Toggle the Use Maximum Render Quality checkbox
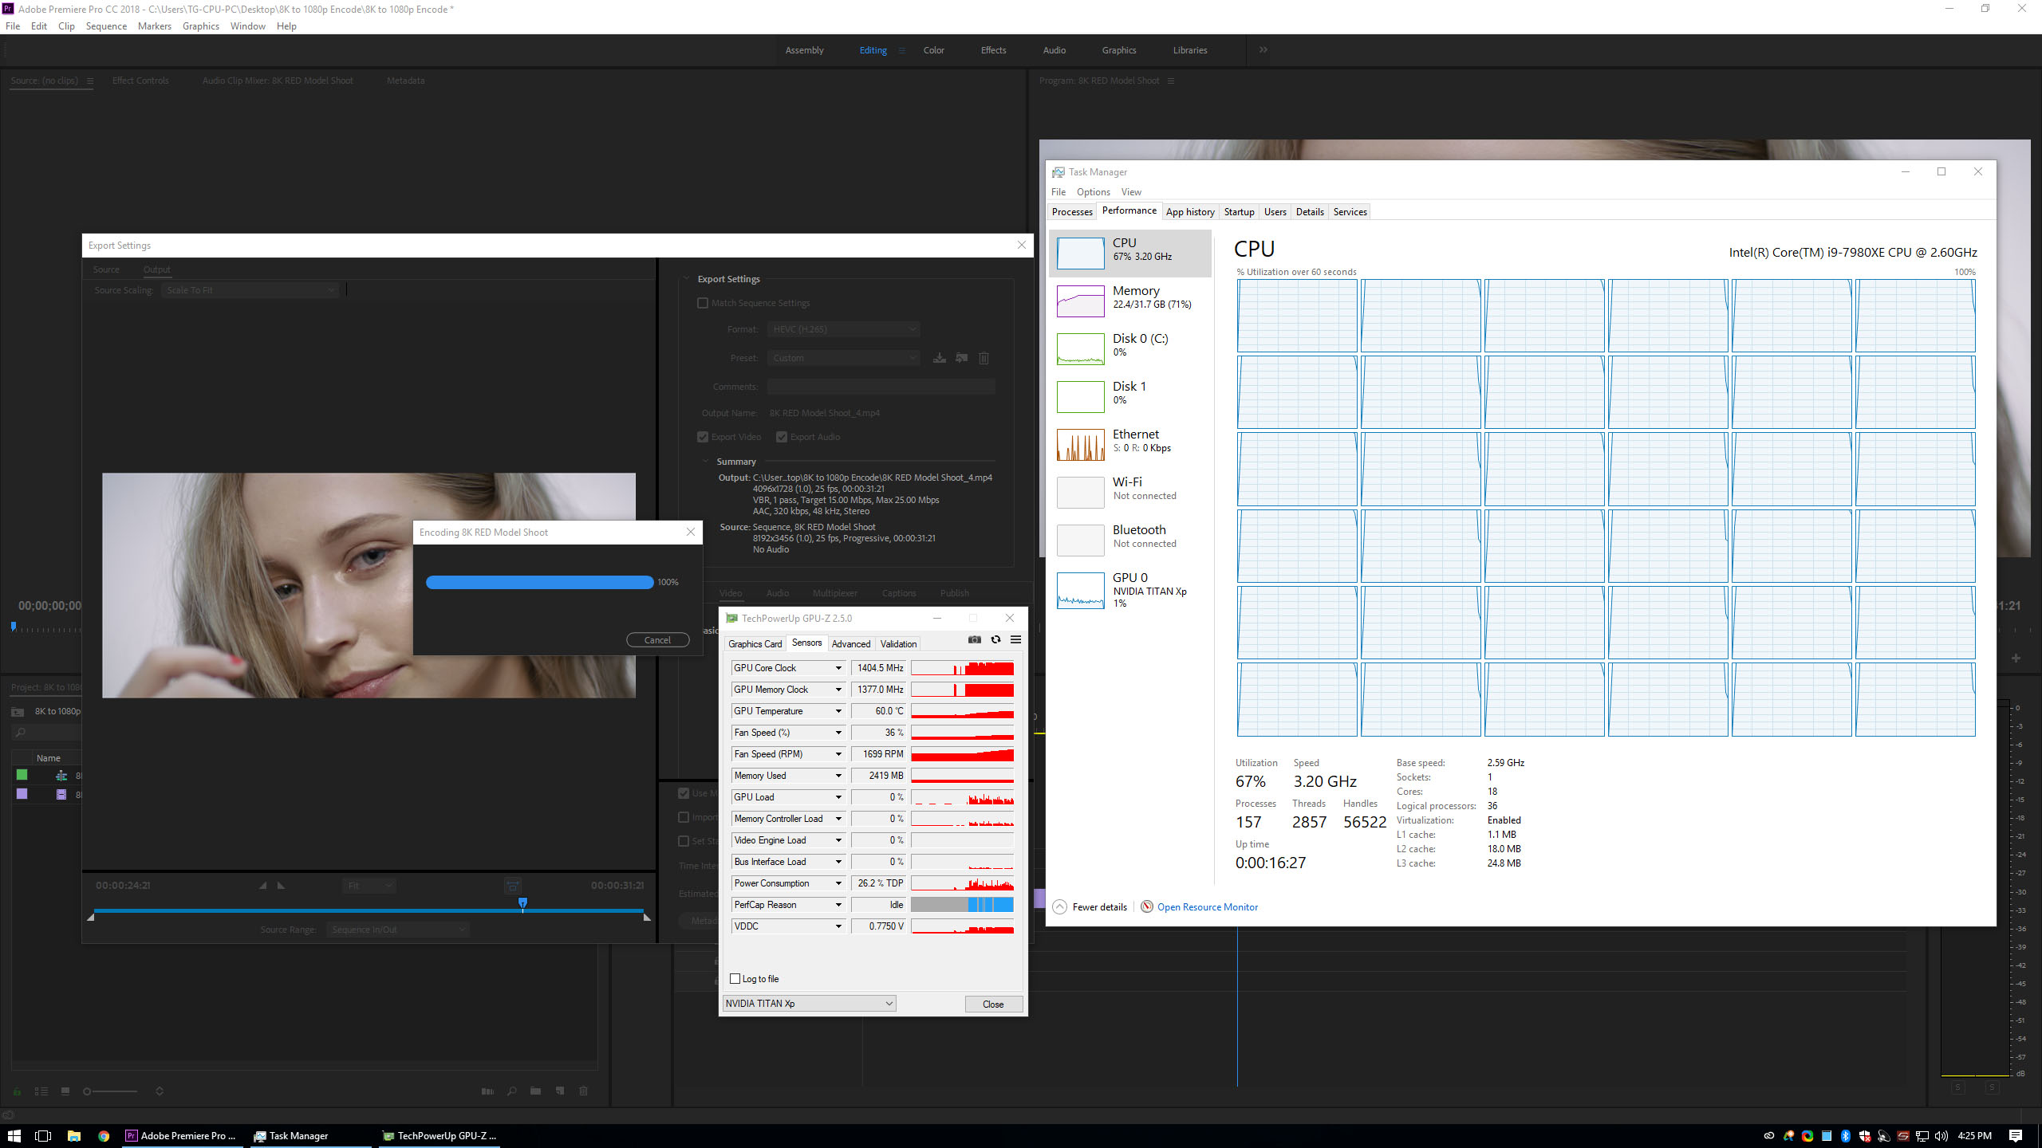2042x1148 pixels. coord(684,793)
